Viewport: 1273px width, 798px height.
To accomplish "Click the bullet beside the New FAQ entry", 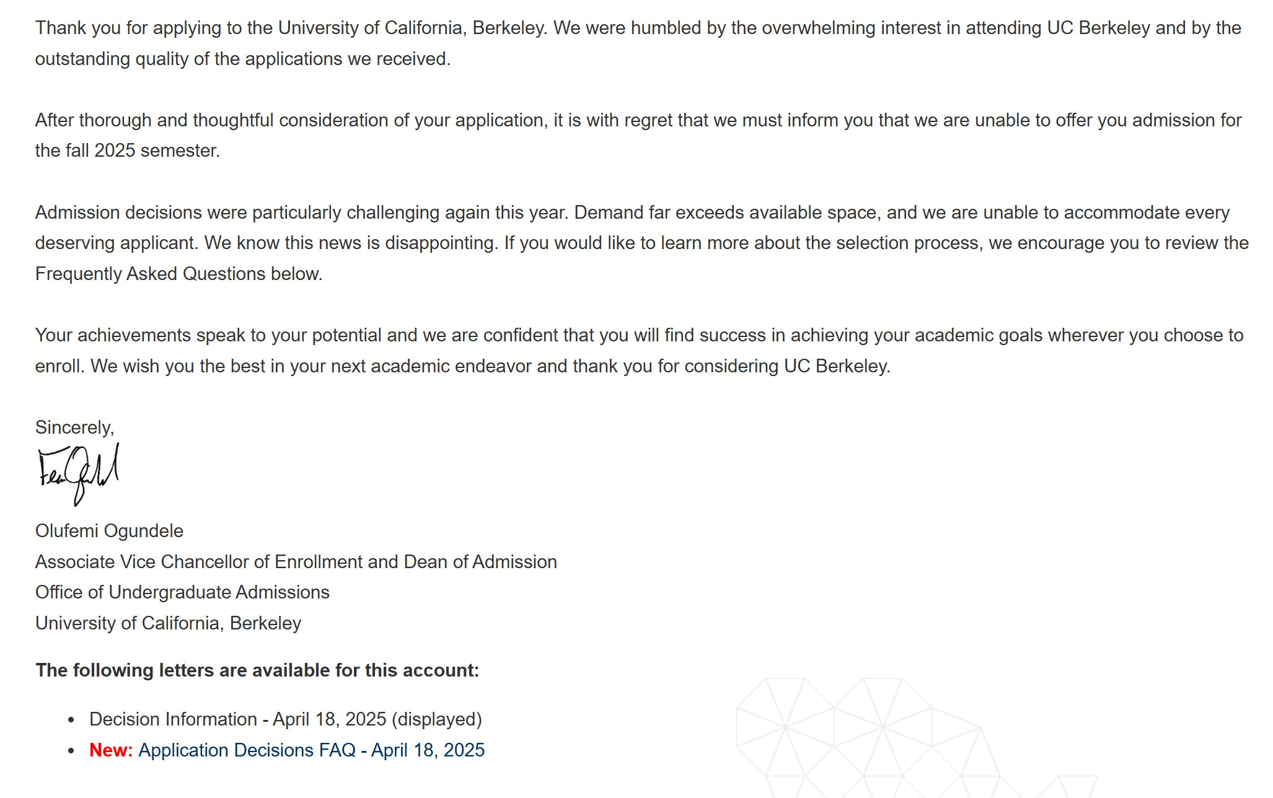I will (x=72, y=751).
